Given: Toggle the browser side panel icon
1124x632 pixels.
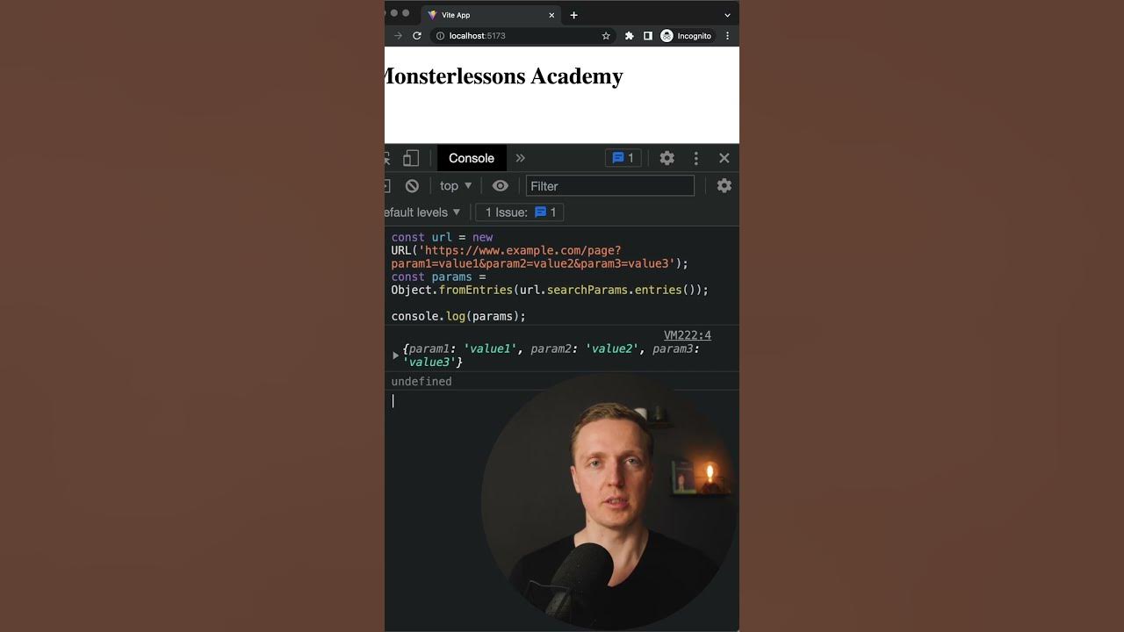Looking at the screenshot, I should click(x=648, y=36).
